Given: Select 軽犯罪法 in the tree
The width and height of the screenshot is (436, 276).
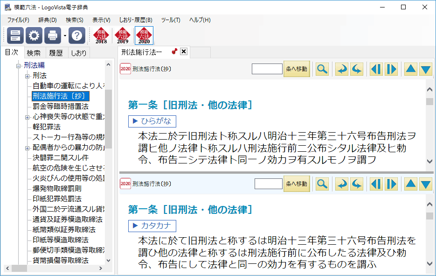Looking at the screenshot, I should (47, 127).
